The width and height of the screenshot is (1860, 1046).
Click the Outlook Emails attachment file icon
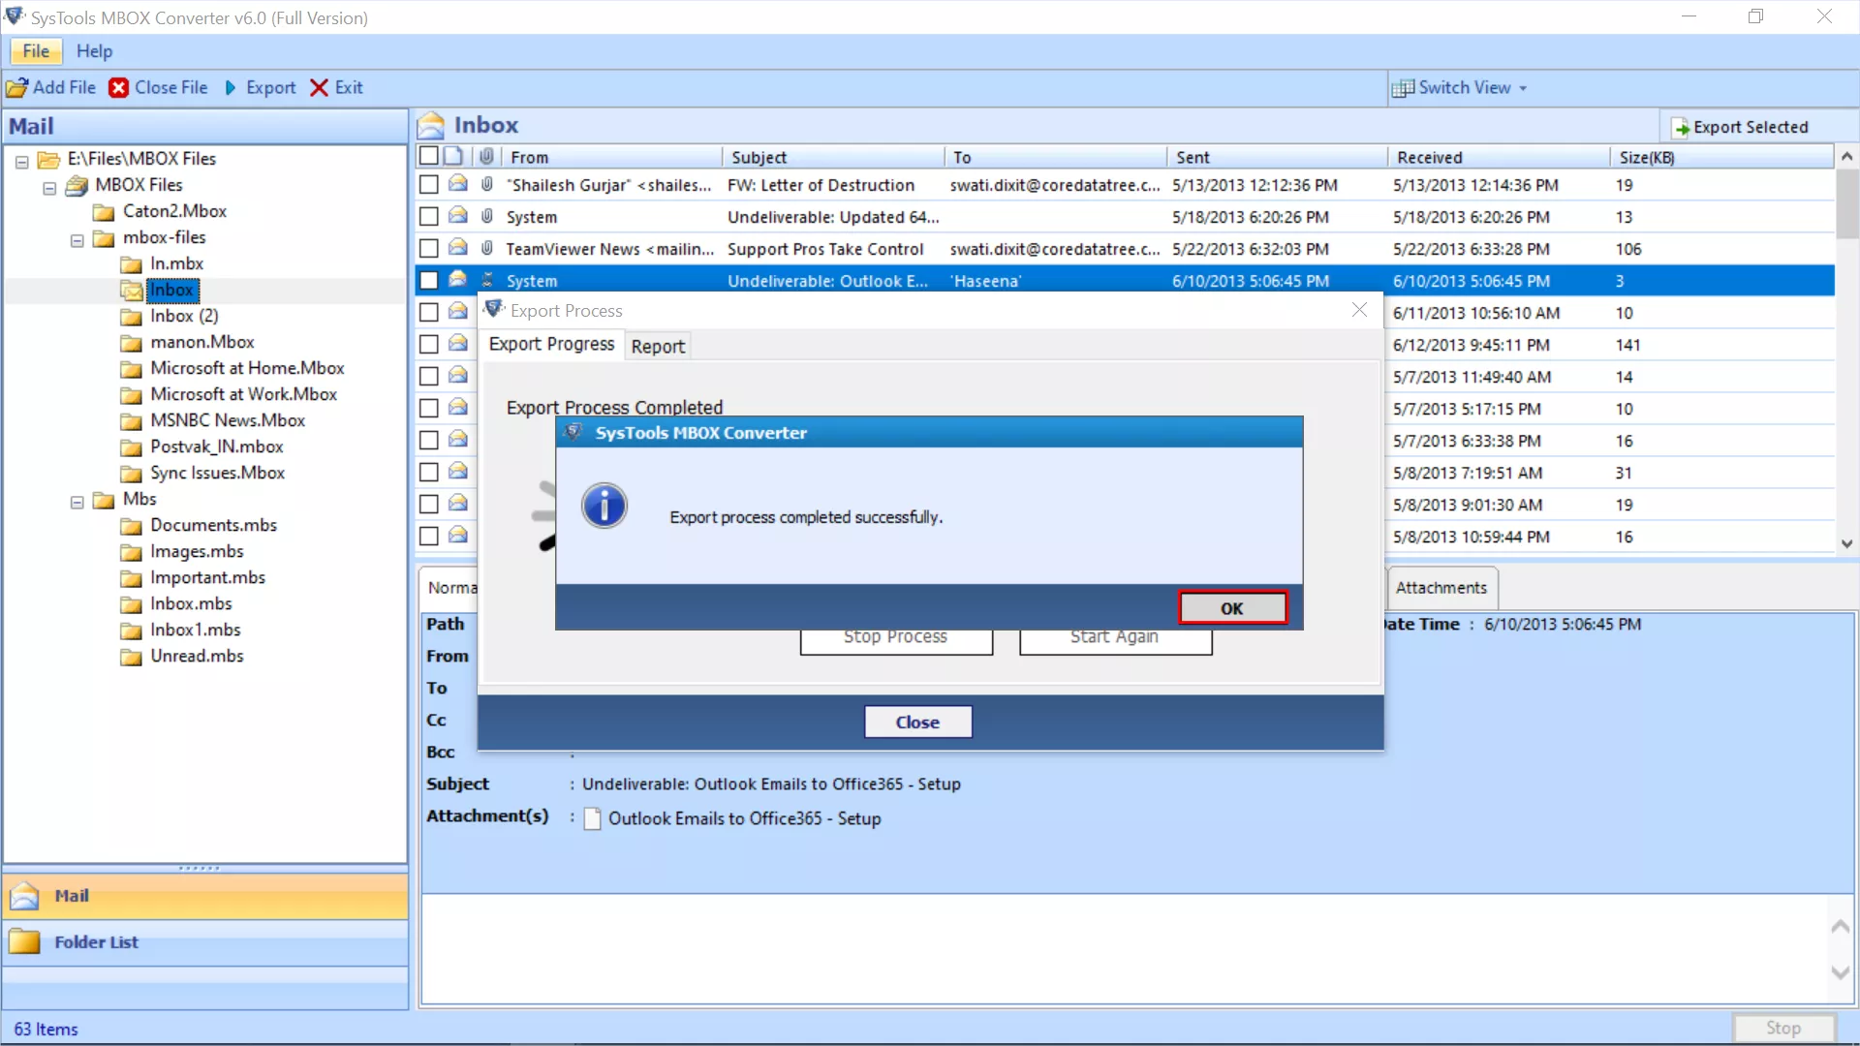(593, 818)
